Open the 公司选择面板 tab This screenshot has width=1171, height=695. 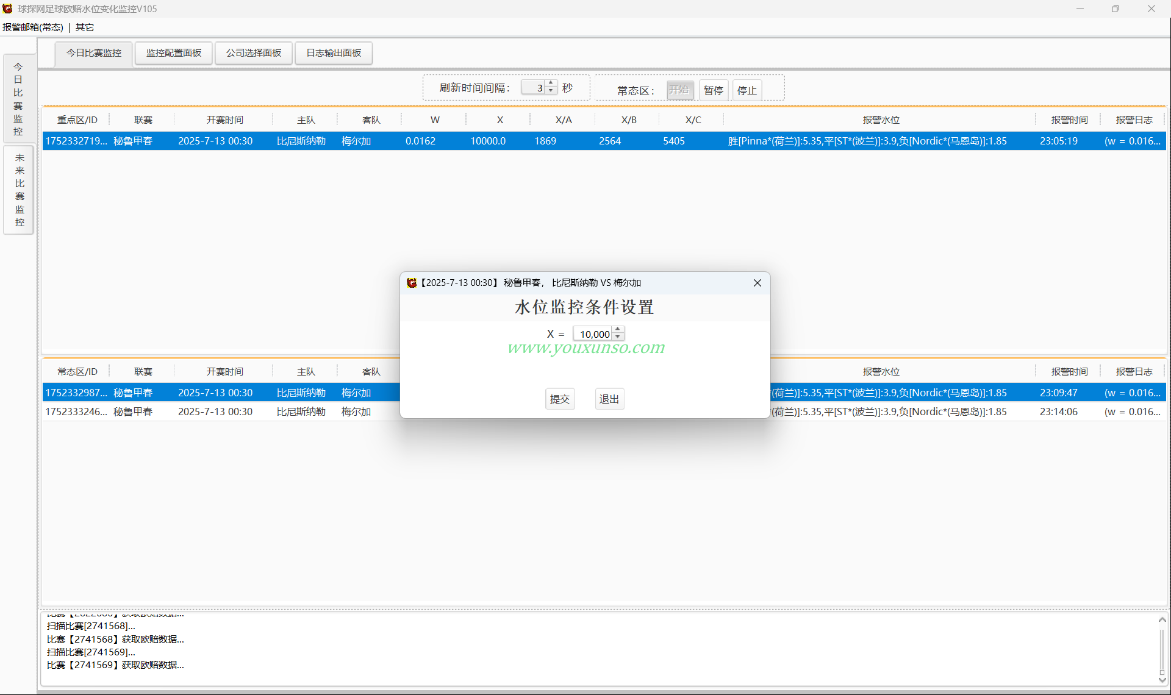click(x=254, y=53)
